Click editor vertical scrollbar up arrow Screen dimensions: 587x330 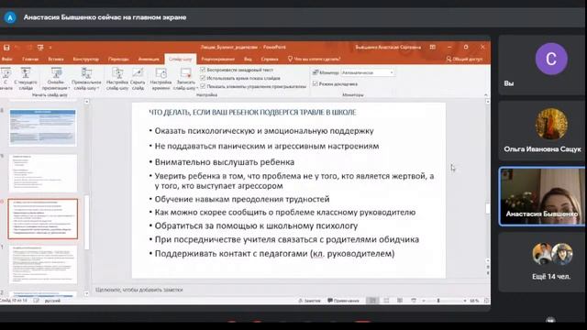click(487, 102)
